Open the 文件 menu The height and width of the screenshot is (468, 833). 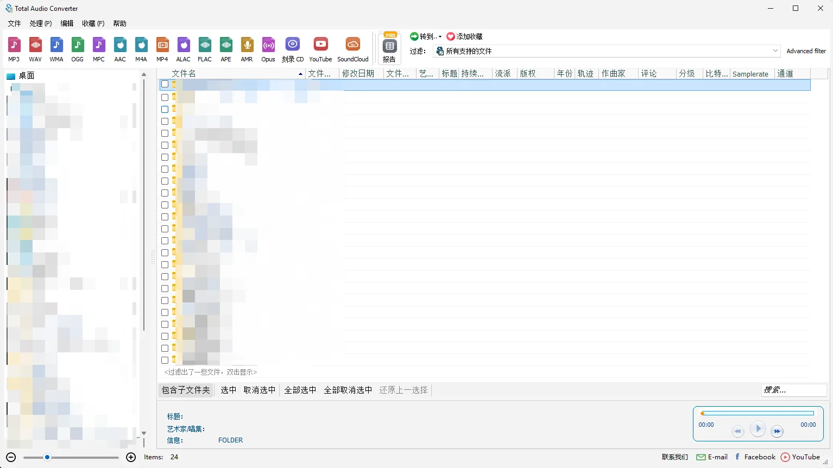click(15, 23)
